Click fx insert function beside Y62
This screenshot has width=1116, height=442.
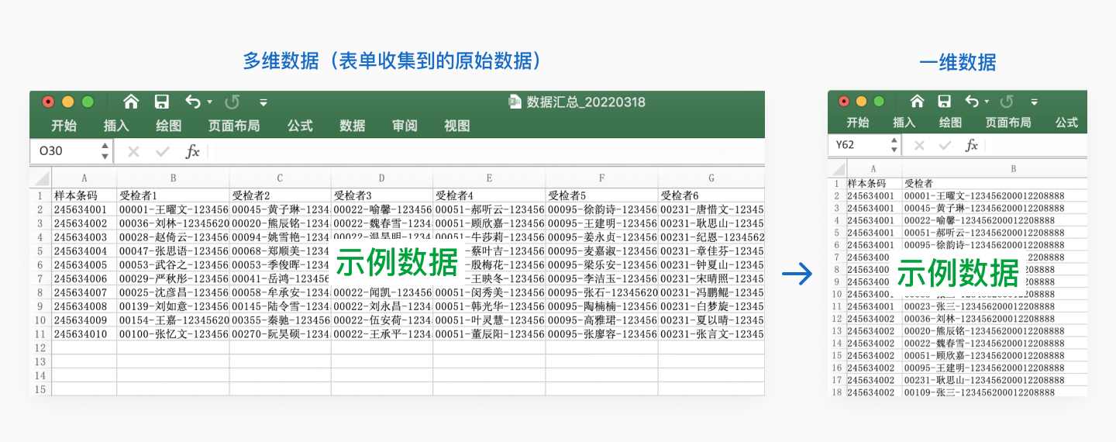point(972,145)
